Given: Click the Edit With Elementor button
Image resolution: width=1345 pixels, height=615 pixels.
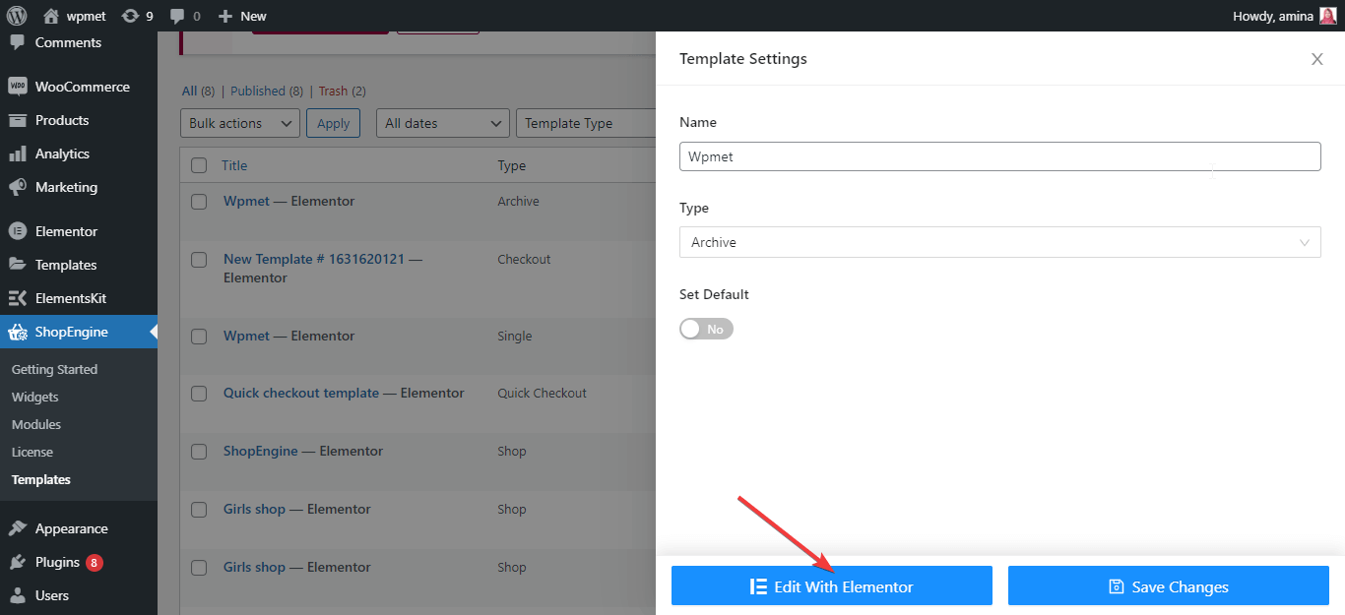Looking at the screenshot, I should pyautogui.click(x=832, y=586).
